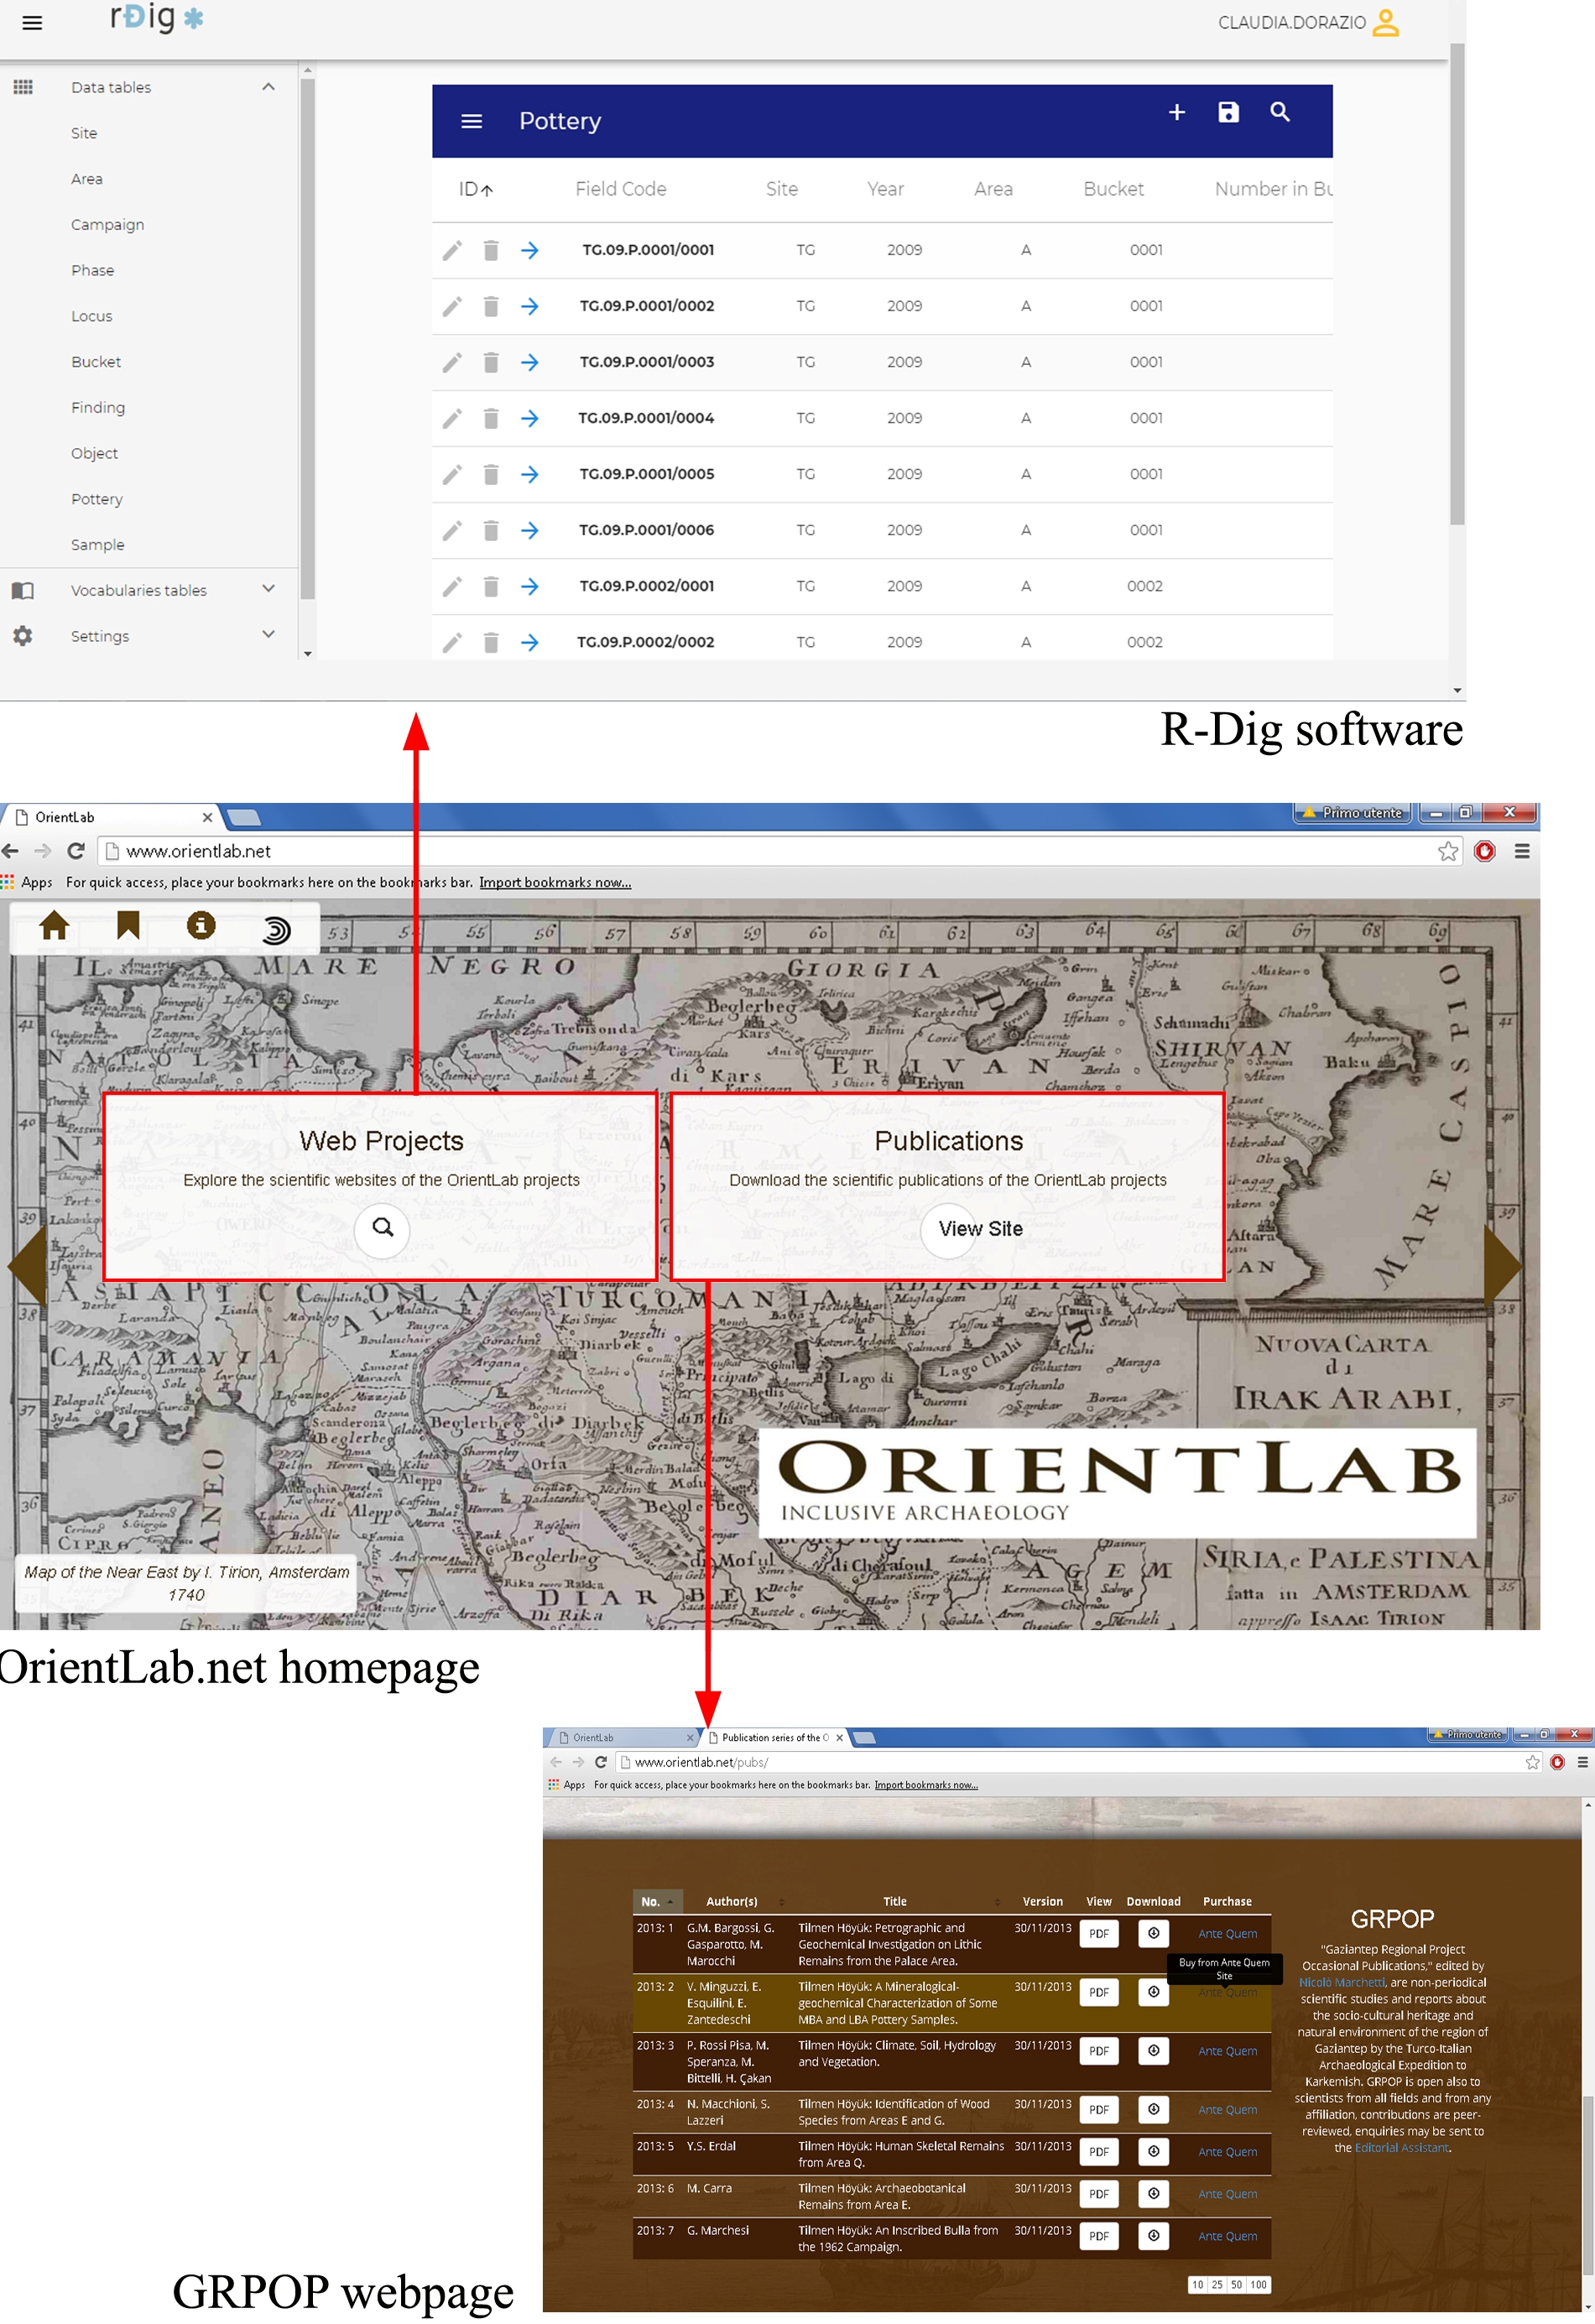Click the rDig main page vertical scrollbar
Image resolution: width=1595 pixels, height=2324 pixels.
coord(1457,283)
